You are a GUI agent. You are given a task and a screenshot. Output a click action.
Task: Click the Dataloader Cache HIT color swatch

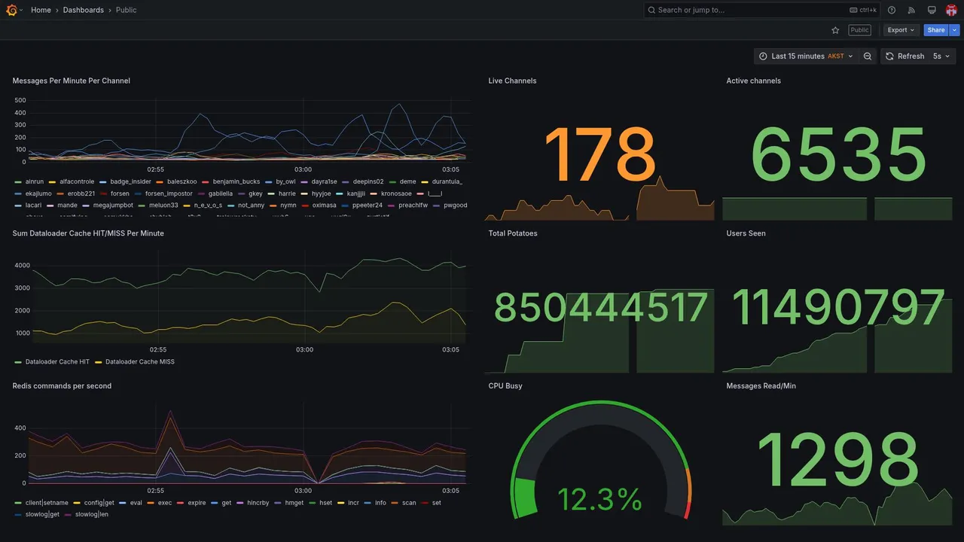pyautogui.click(x=18, y=362)
